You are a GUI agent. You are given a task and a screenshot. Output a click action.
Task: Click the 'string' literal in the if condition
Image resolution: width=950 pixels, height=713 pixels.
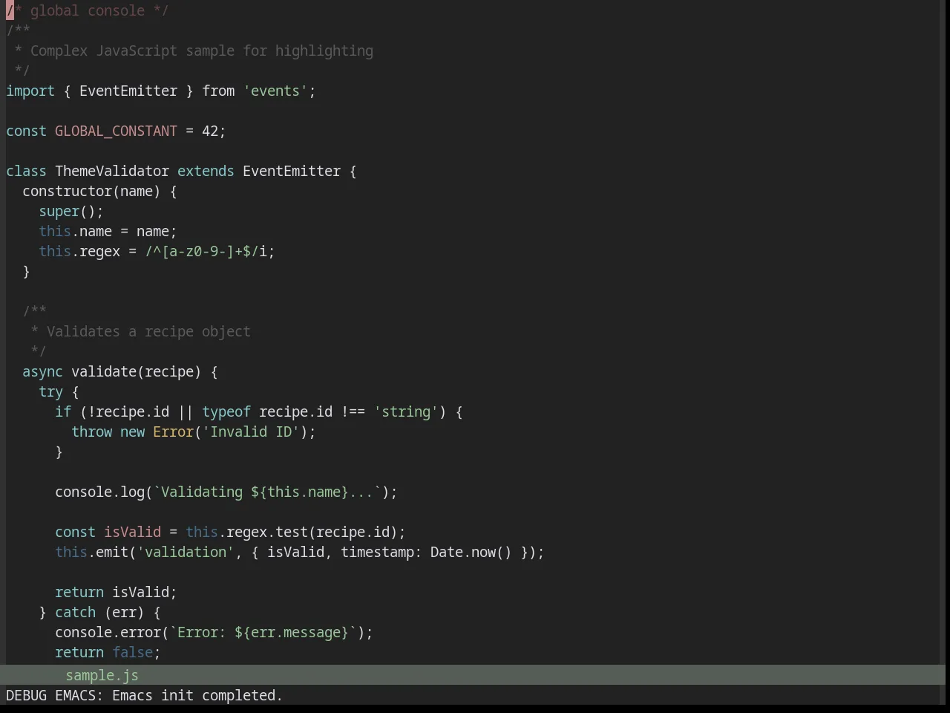pos(406,411)
